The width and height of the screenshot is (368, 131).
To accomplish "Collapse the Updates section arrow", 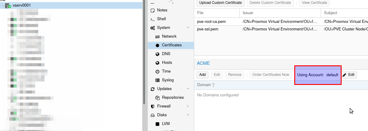I will pos(188,89).
